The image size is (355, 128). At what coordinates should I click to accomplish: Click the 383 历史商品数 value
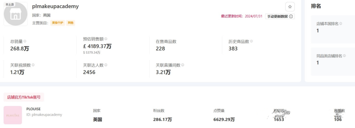pos(233,48)
